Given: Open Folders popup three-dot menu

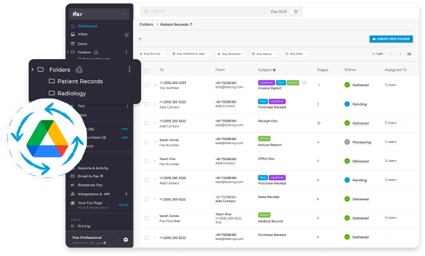Looking at the screenshot, I should (129, 69).
